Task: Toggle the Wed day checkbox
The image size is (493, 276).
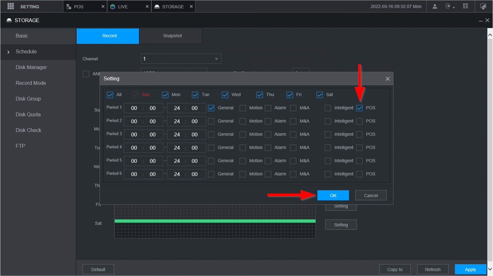Action: coord(225,95)
